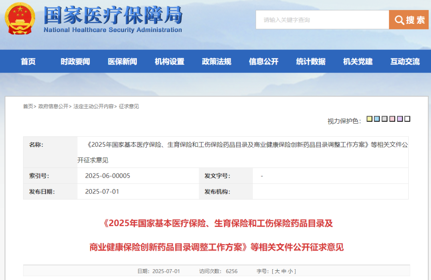Follow the 政府信息公开 breadcrumb link
431x280 pixels.
click(53, 106)
